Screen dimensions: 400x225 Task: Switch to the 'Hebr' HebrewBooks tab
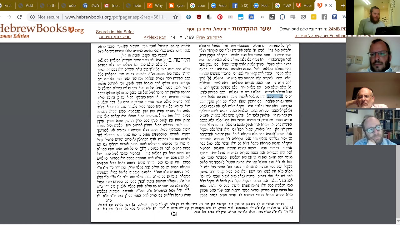click(x=304, y=6)
